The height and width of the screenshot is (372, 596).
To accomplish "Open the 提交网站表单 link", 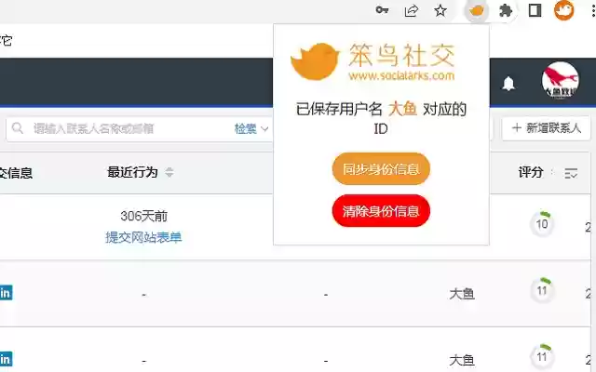I will 143,238.
